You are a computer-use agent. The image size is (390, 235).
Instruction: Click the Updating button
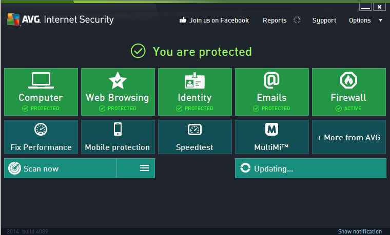310,168
